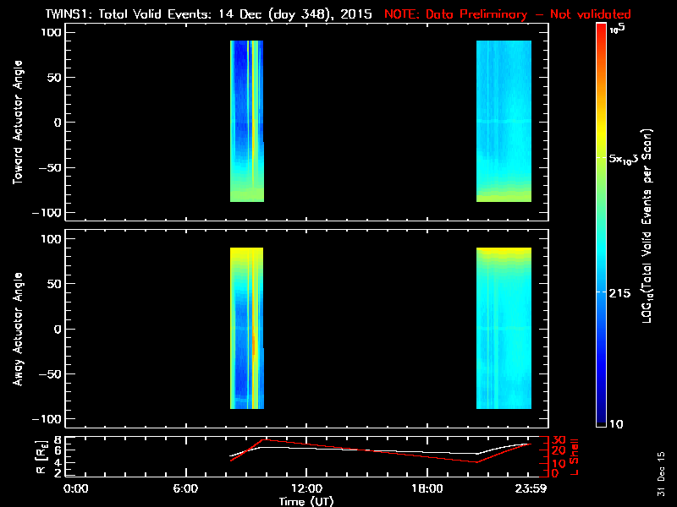The image size is (677, 507).
Task: Click the 18:00 time tick label
Action: coord(427,488)
